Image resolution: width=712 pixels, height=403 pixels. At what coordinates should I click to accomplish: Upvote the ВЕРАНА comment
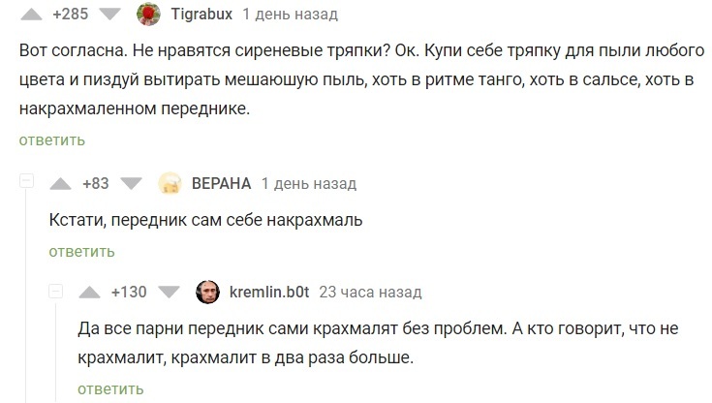point(60,183)
